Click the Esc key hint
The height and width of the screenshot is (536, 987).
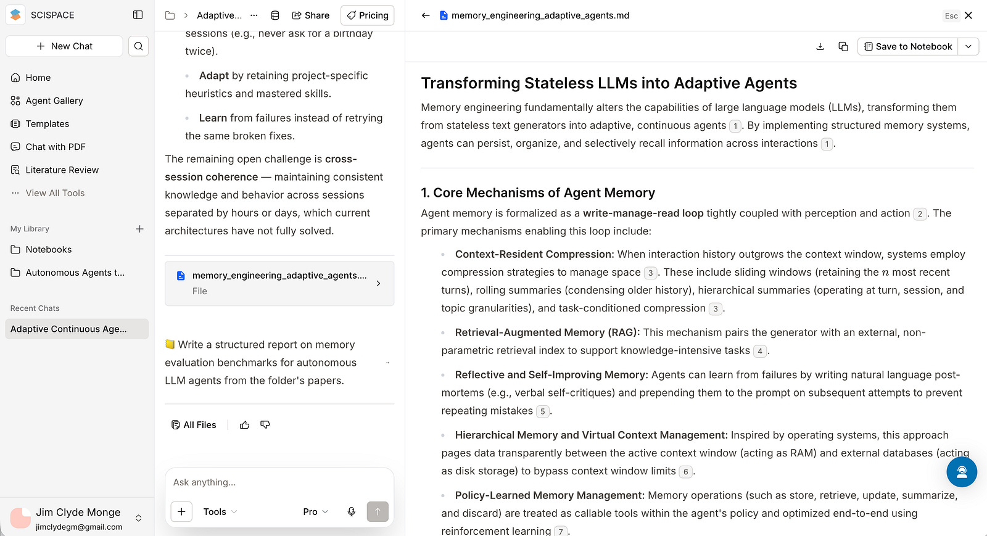coord(951,15)
